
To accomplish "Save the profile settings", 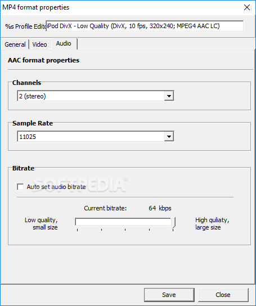I will (169, 295).
